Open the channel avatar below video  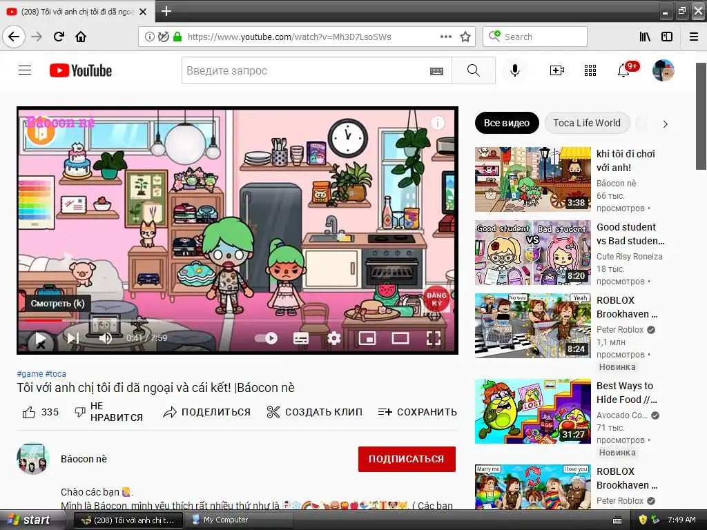(x=32, y=459)
